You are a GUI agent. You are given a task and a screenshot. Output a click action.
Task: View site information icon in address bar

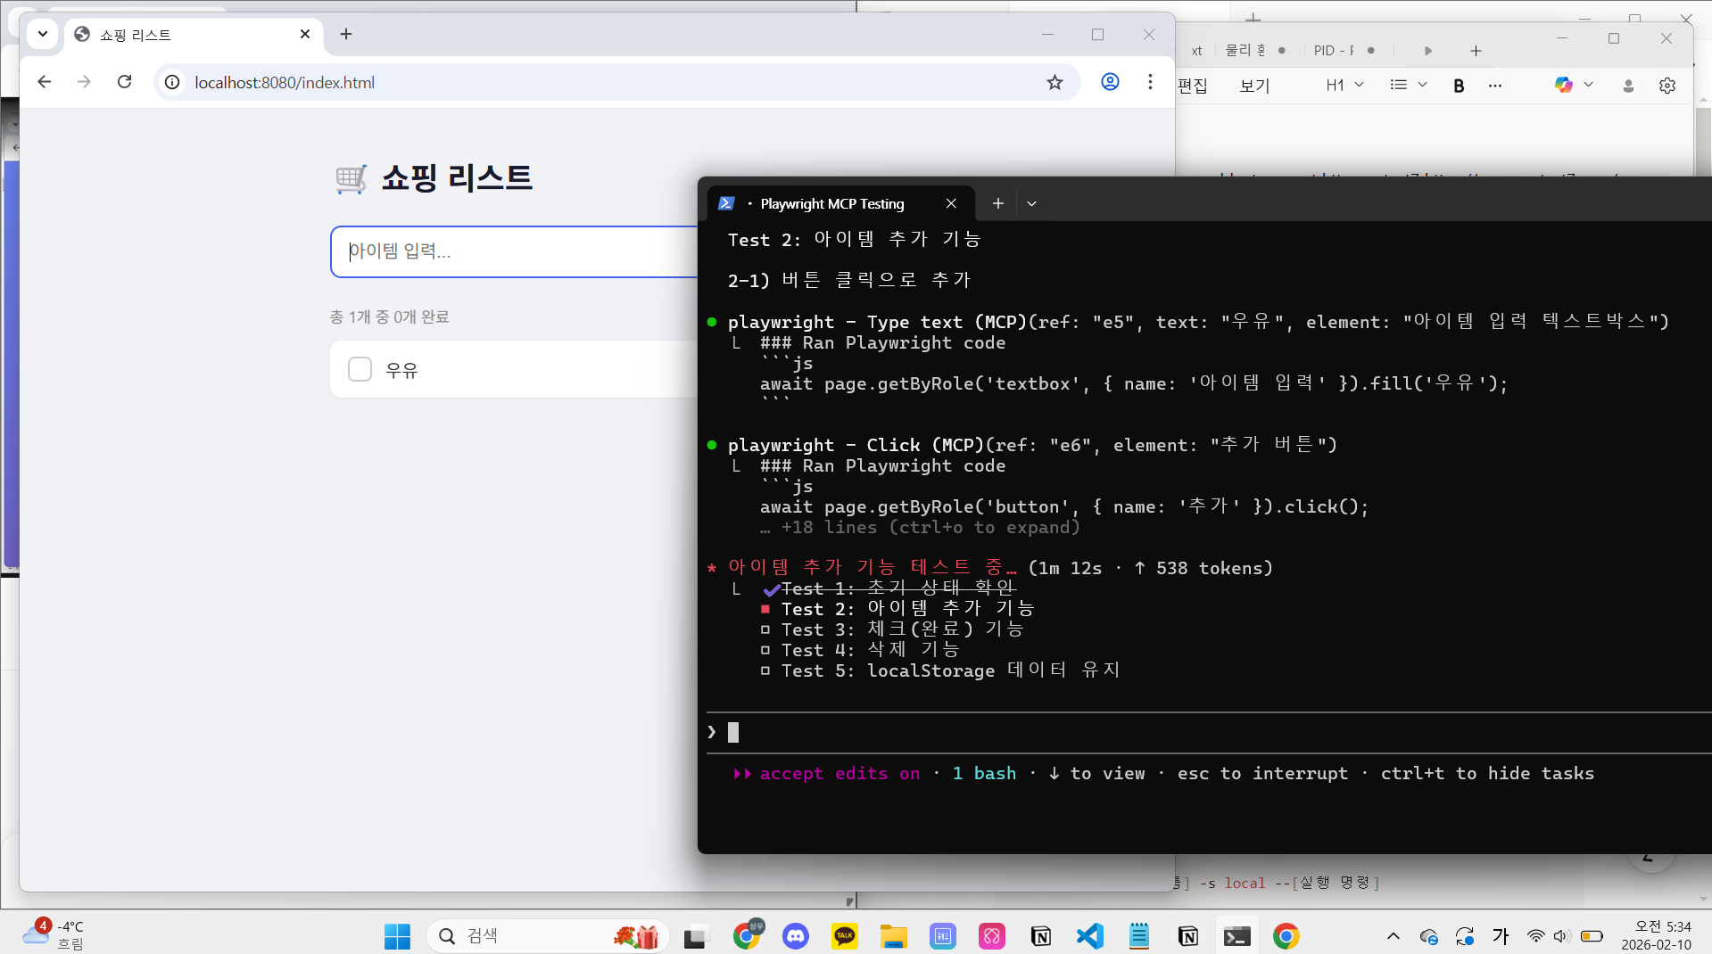(172, 82)
